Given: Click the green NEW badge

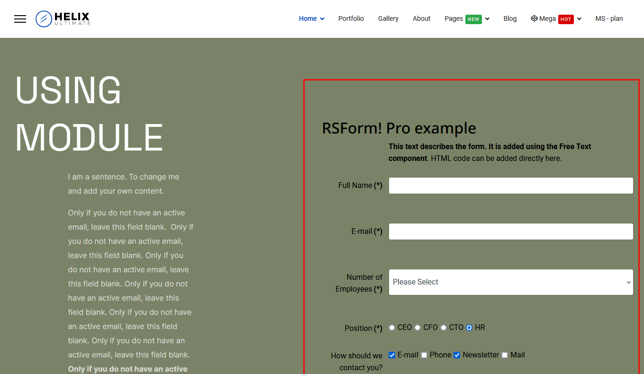Looking at the screenshot, I should click(x=473, y=19).
